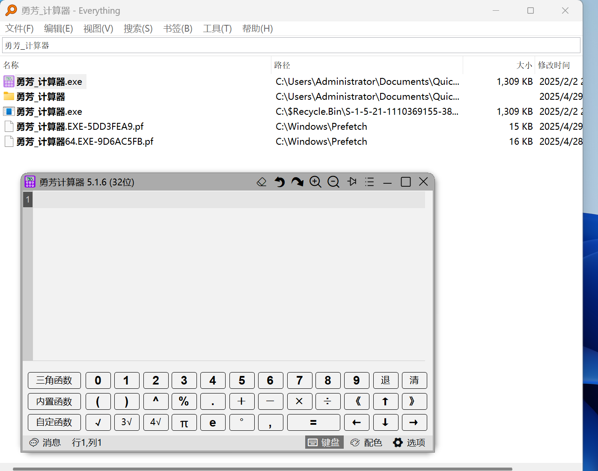Open the 工具(T) menu
The image size is (598, 471).
tap(217, 29)
